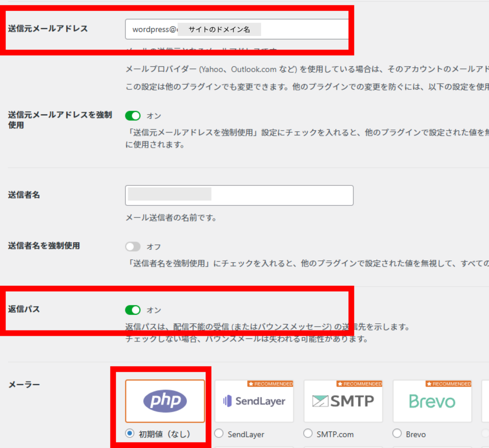
Task: Select the Brevo logo card
Action: click(x=432, y=401)
